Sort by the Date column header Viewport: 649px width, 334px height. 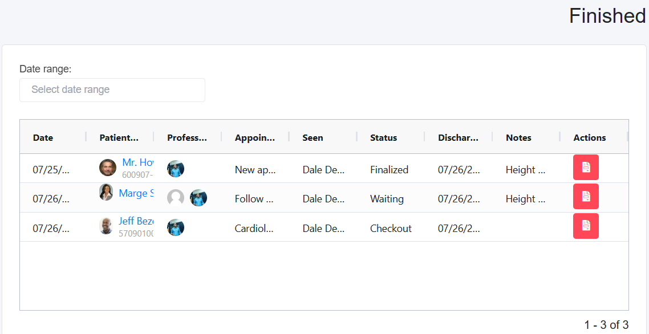[x=43, y=137]
